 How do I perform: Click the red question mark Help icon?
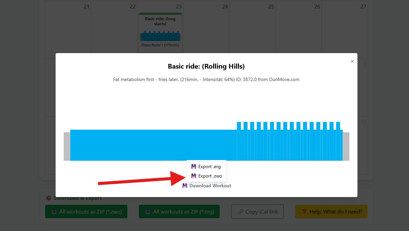point(304,211)
